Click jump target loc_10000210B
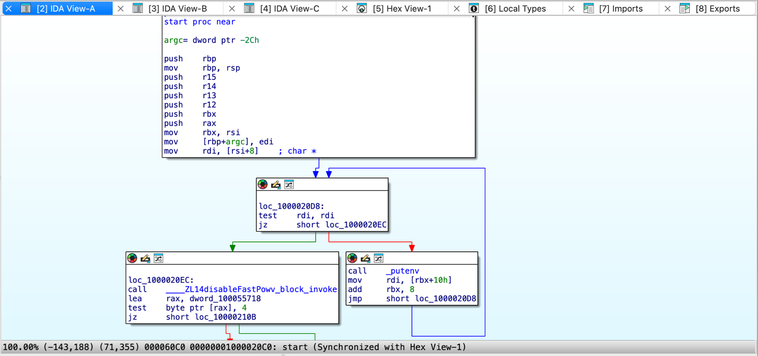This screenshot has width=758, height=356. pos(225,317)
